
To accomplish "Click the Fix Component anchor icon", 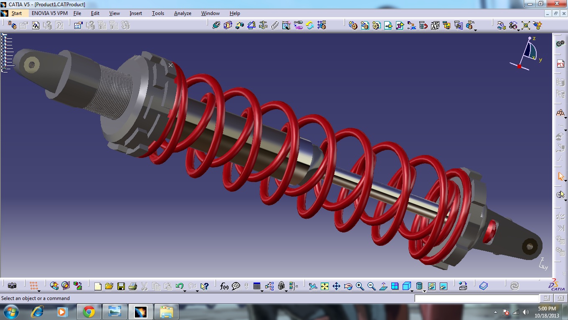I will click(263, 25).
